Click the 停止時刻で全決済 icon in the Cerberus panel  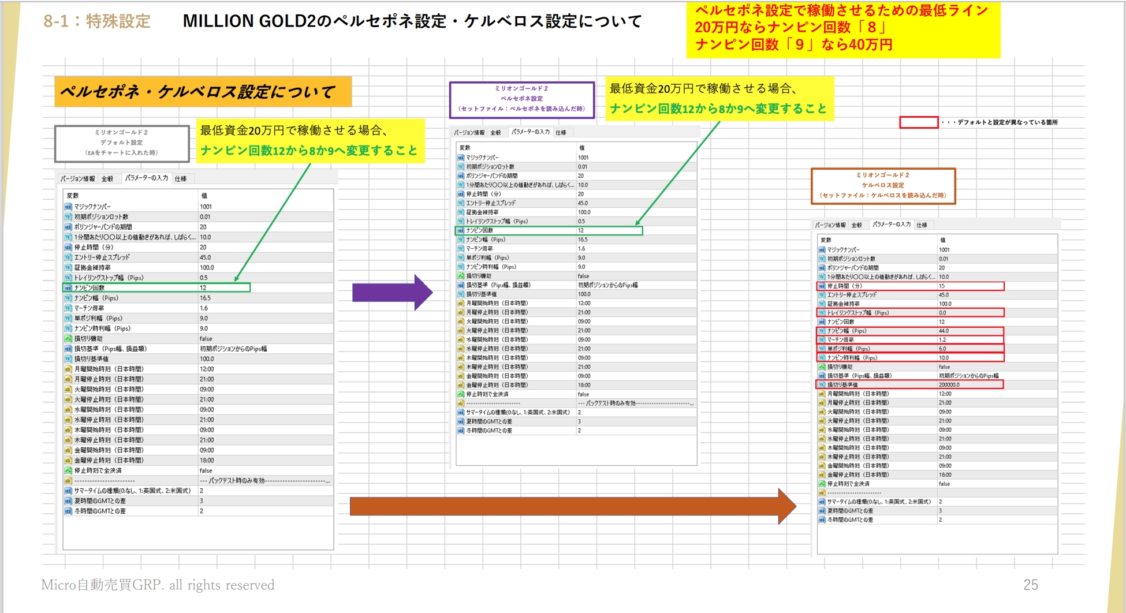pyautogui.click(x=822, y=484)
